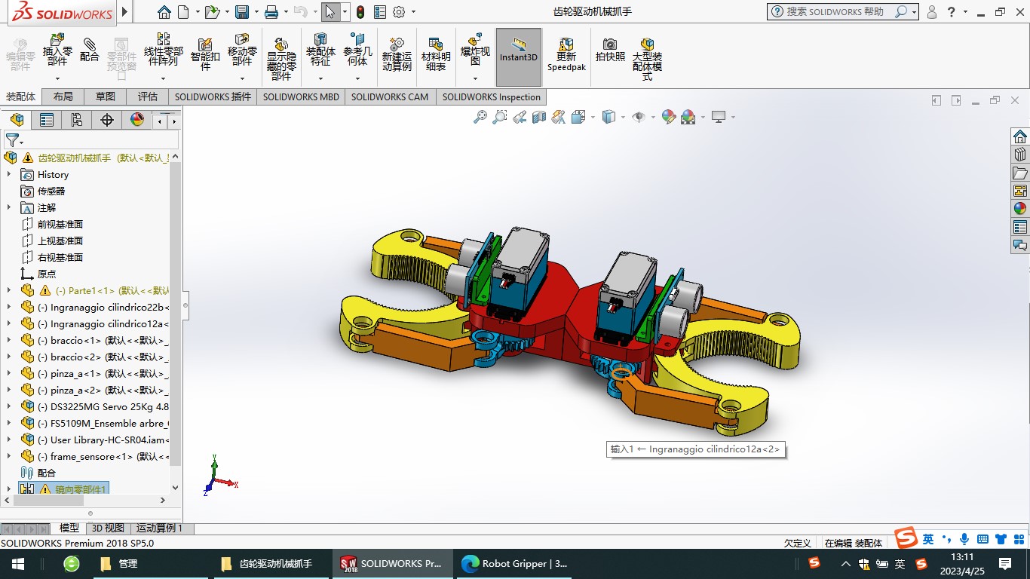Switch to DimXpertManager crosshair tab
This screenshot has height=579, width=1030.
(x=107, y=120)
